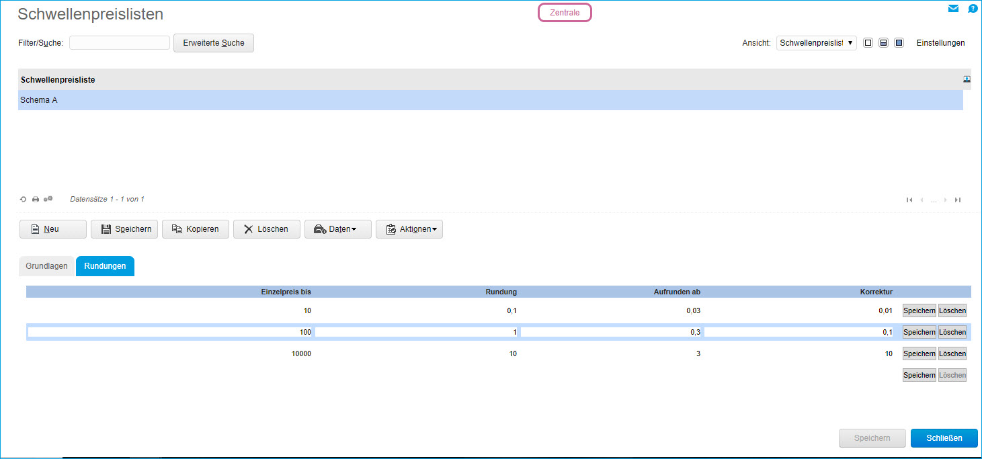Switch to split view layout
982x459 pixels.
[883, 43]
